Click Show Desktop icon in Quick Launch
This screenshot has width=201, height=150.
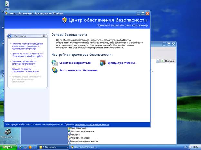point(25,147)
